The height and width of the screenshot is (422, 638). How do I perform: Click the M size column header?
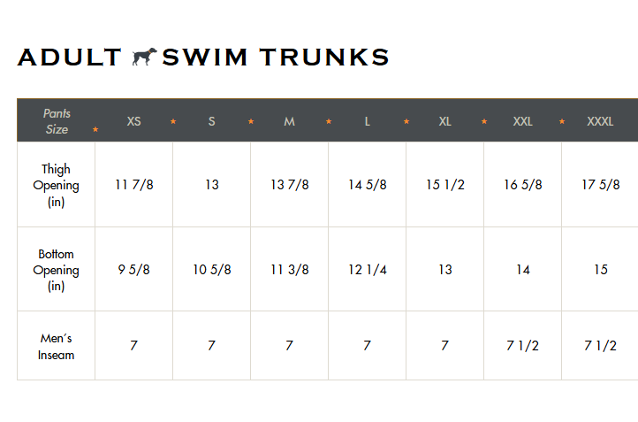[x=289, y=121]
